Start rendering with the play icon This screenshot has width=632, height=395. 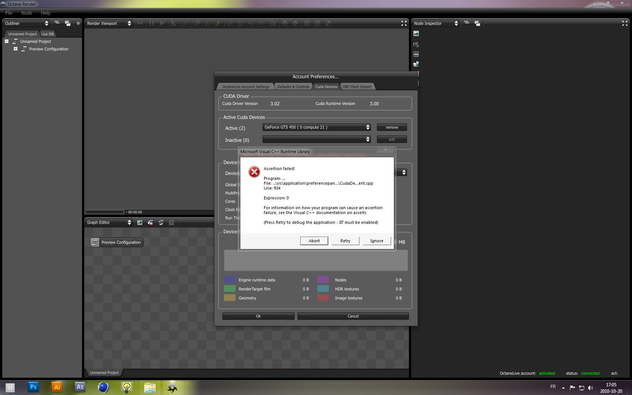click(x=162, y=23)
